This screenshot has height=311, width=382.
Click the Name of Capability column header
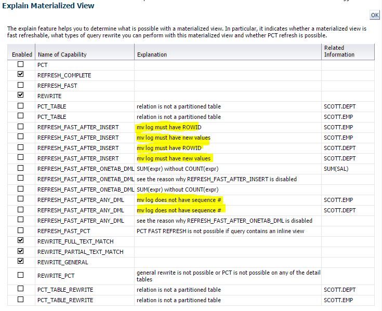[x=62, y=55]
